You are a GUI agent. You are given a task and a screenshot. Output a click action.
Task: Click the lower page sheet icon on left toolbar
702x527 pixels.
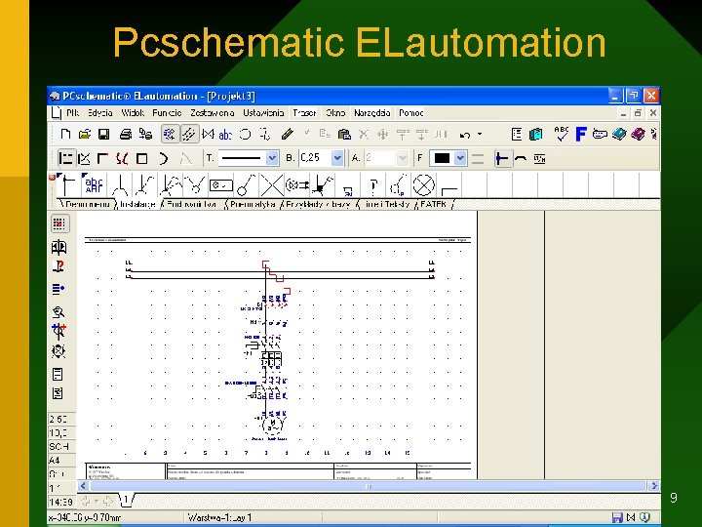58,393
